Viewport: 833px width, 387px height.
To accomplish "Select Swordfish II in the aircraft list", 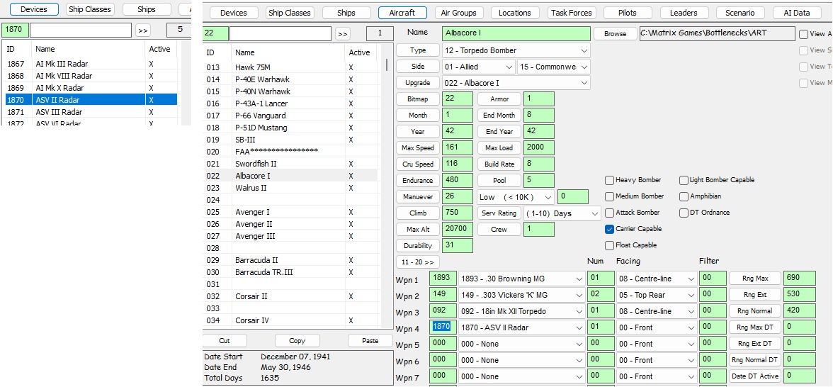I will point(291,164).
